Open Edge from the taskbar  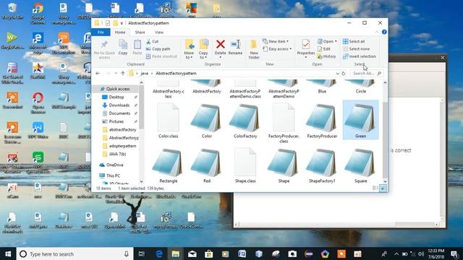click(x=159, y=253)
